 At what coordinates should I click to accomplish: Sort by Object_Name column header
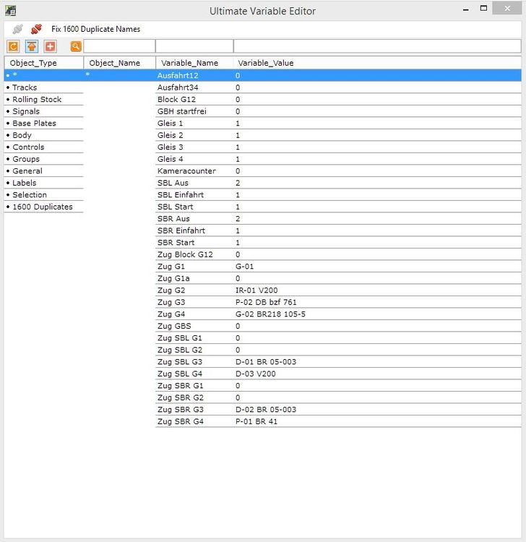114,63
